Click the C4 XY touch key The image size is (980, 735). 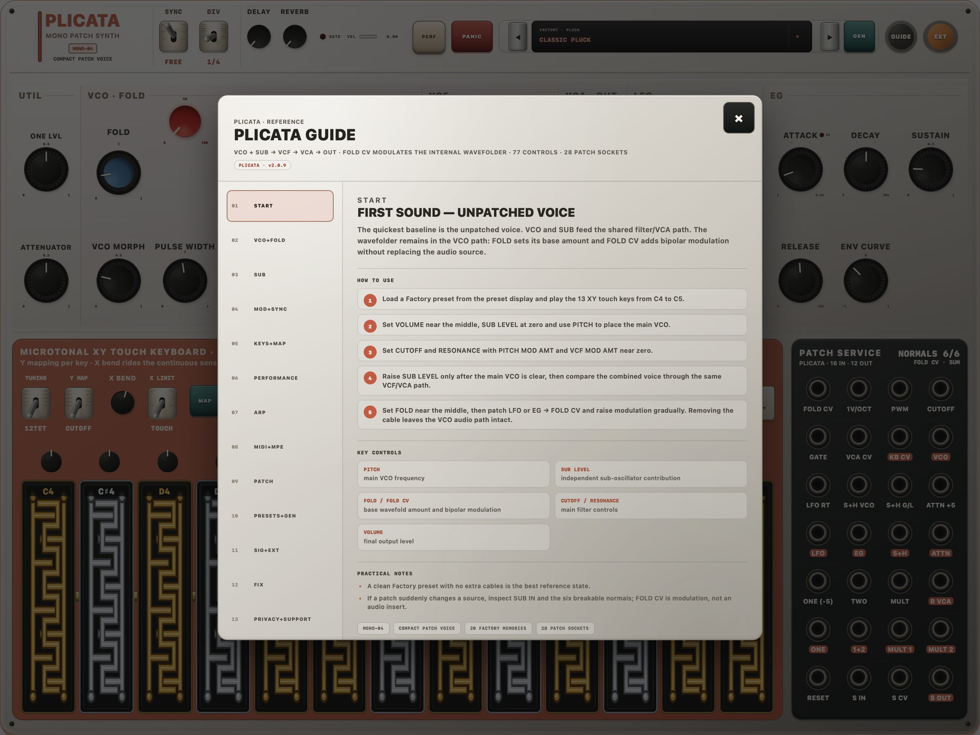point(48,596)
